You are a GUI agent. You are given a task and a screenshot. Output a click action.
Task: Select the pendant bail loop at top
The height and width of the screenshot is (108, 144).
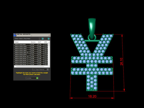coord(92,29)
